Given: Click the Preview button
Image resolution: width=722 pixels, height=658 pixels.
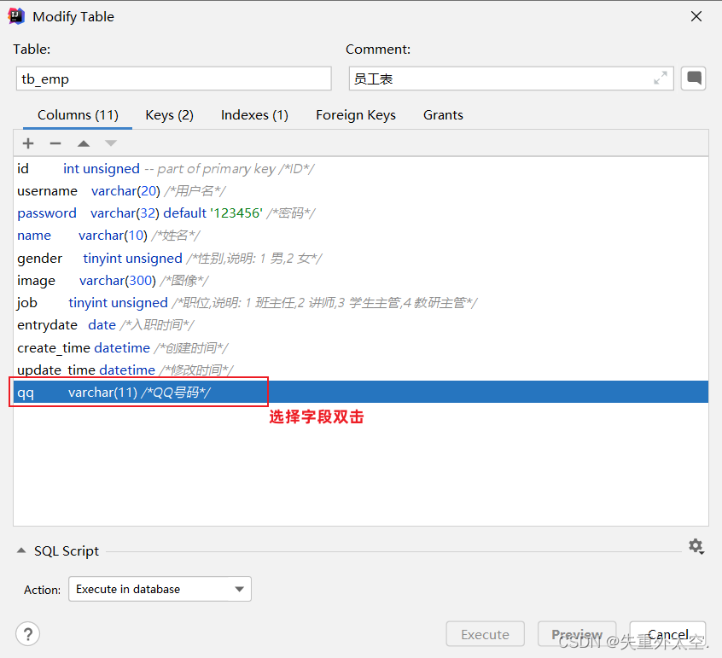Looking at the screenshot, I should click(577, 634).
